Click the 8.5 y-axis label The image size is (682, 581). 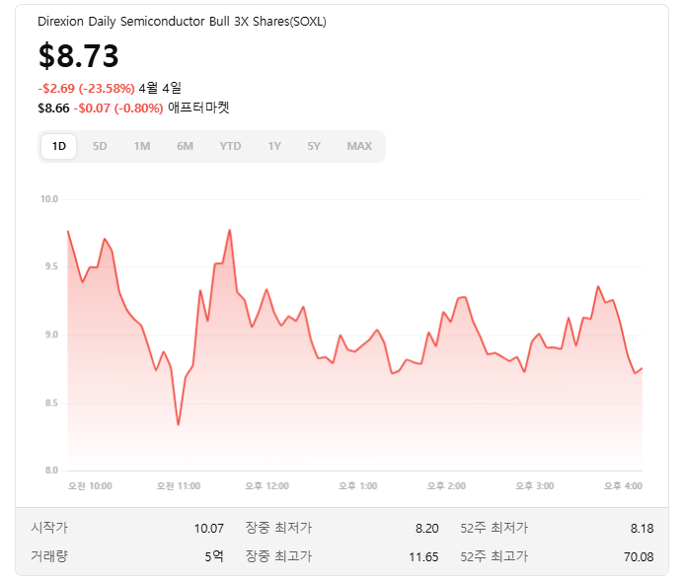(51, 402)
